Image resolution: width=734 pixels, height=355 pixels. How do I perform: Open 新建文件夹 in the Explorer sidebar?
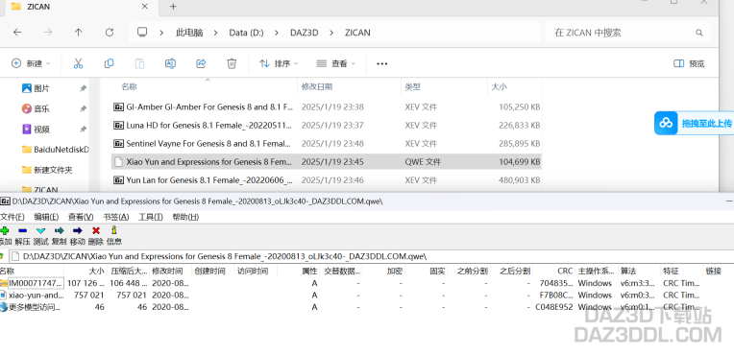47,170
